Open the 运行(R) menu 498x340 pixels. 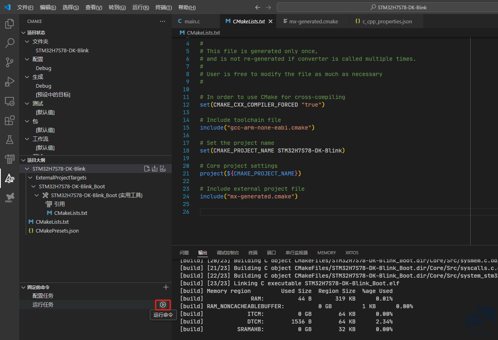tap(140, 8)
